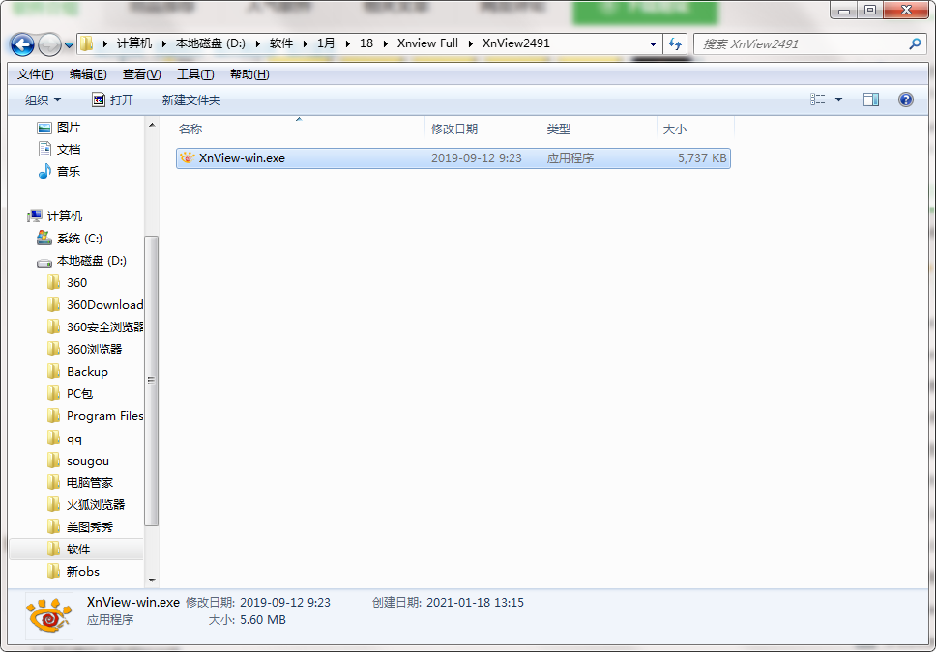Screen dimensions: 936x652
Task: Open the address bar history dropdown
Action: coord(653,43)
